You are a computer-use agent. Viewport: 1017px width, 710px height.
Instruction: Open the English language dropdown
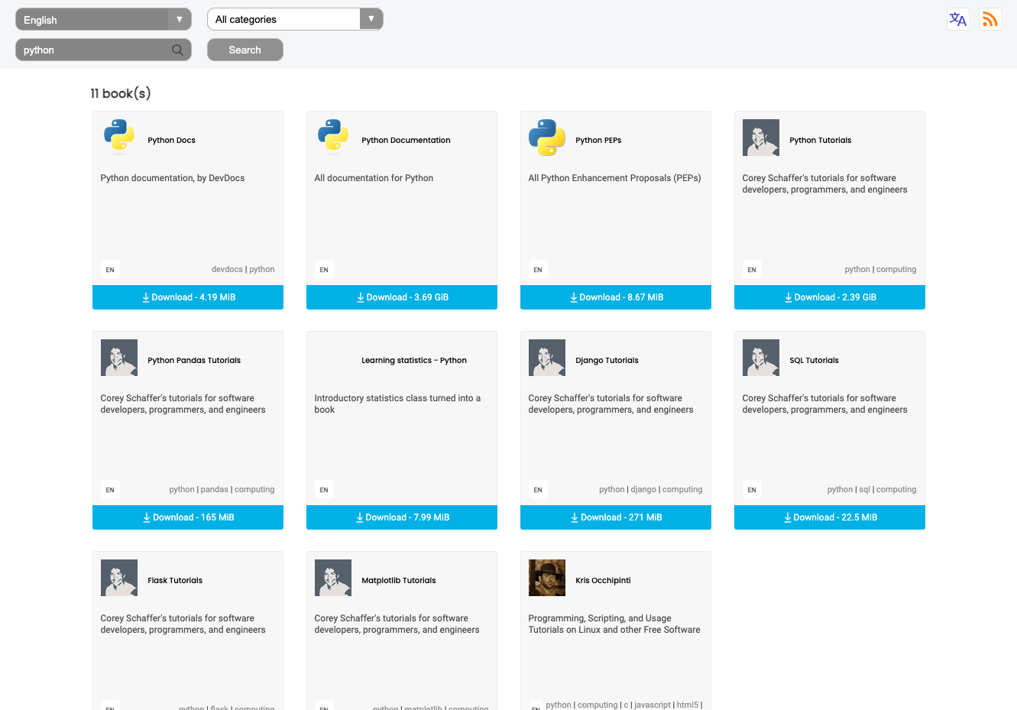coord(103,19)
